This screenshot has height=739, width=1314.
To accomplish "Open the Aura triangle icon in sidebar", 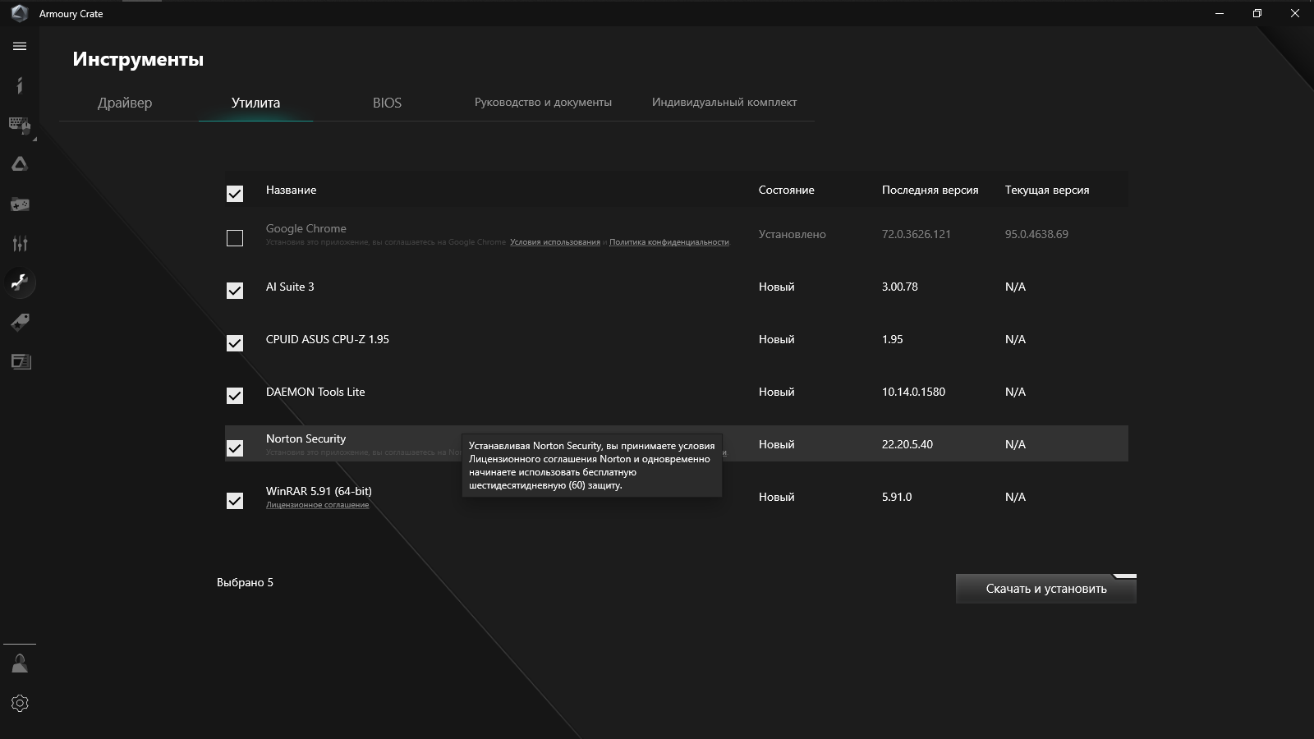I will point(20,164).
